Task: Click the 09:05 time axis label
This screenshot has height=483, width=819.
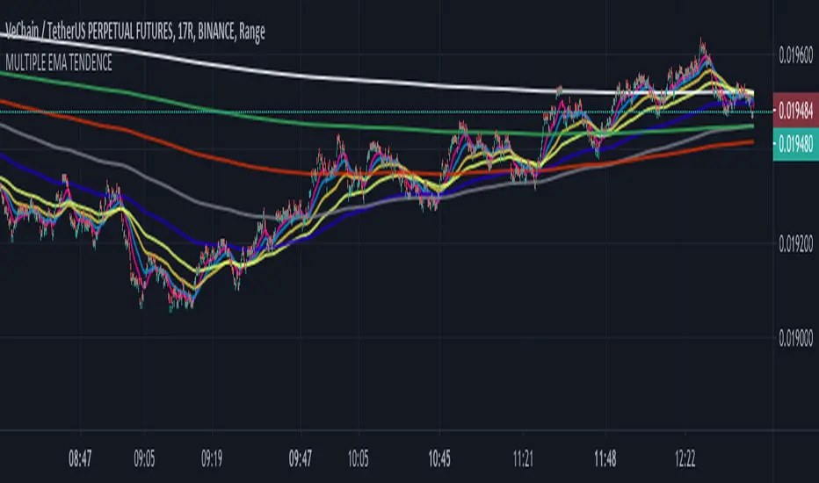Action: point(144,459)
